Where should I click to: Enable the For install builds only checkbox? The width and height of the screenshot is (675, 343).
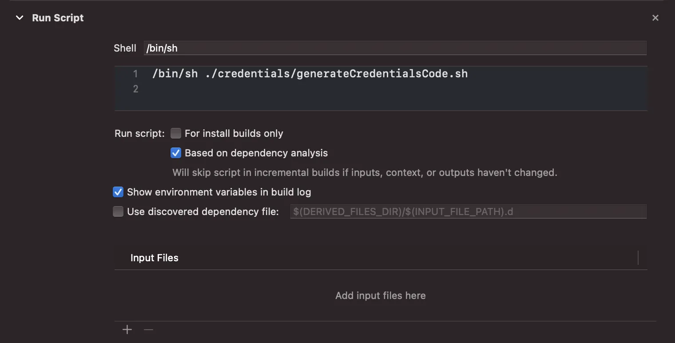click(176, 133)
